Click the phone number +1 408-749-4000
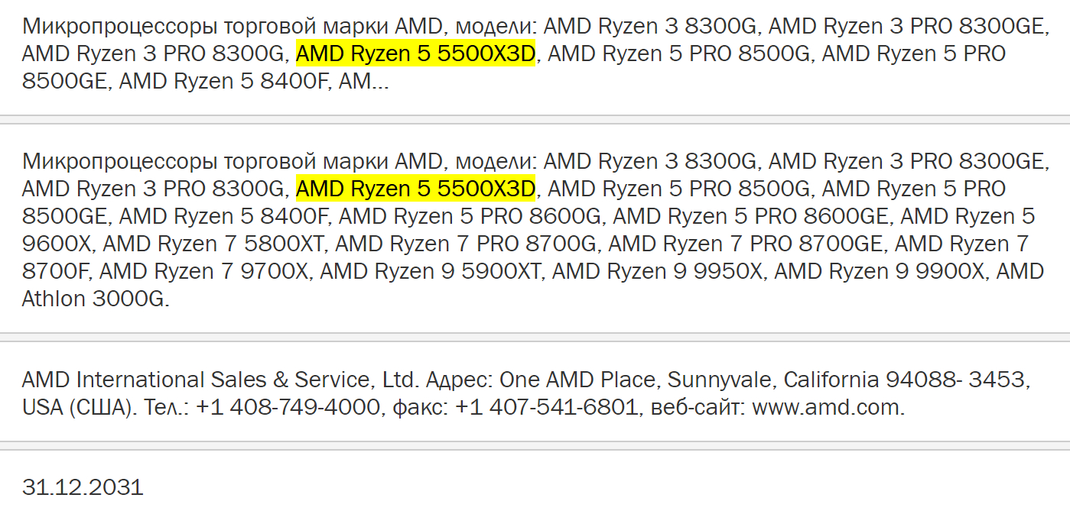1070x514 pixels. tap(288, 407)
